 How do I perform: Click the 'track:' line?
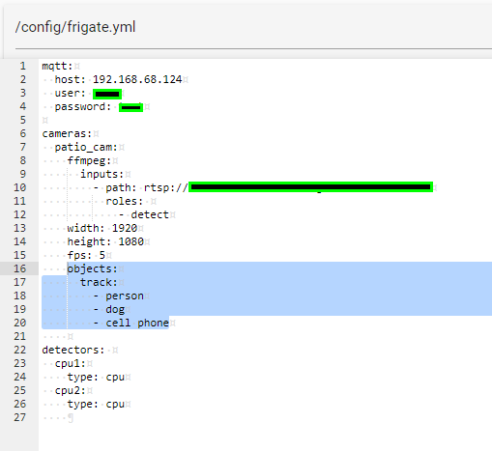coord(99,282)
